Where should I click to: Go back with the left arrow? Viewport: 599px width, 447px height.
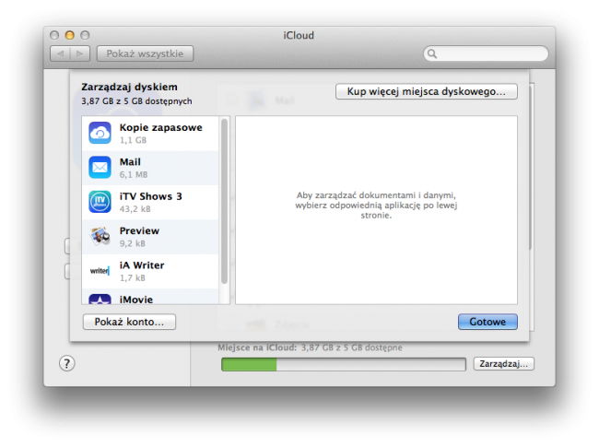[x=60, y=53]
